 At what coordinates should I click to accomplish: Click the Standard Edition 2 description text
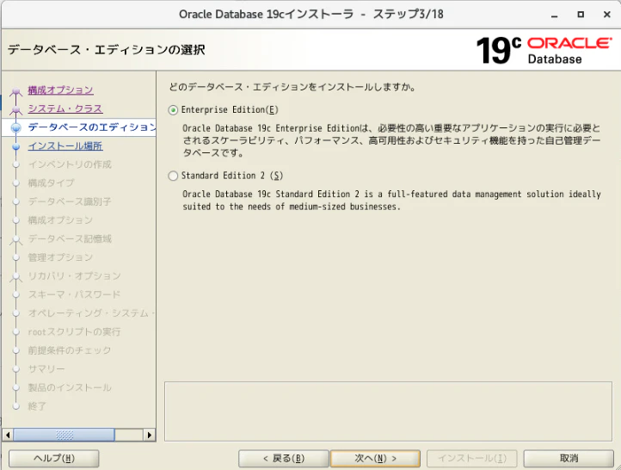click(x=391, y=201)
